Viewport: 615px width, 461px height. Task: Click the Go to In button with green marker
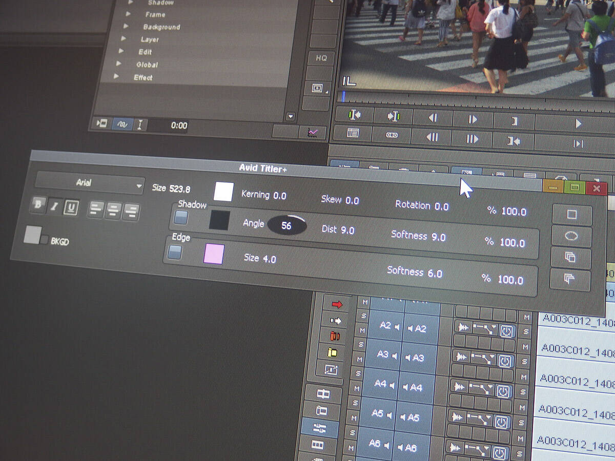(354, 115)
